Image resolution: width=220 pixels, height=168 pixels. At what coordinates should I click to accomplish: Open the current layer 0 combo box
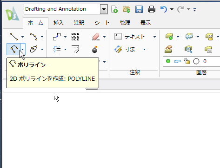coord(192,61)
